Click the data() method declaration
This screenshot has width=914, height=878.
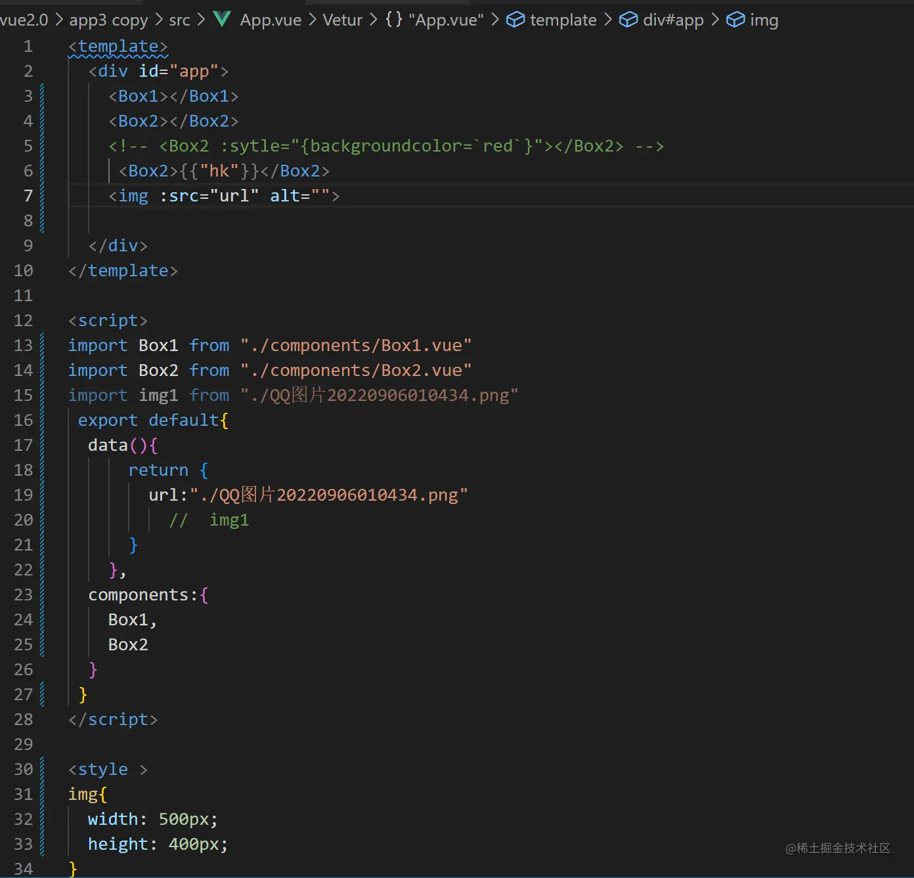(x=123, y=446)
